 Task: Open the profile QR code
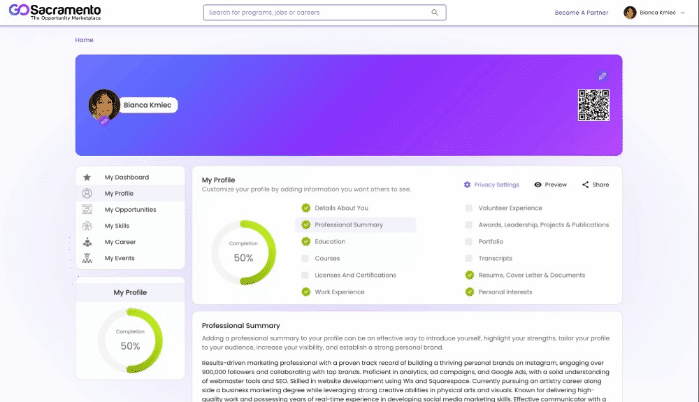pyautogui.click(x=593, y=105)
